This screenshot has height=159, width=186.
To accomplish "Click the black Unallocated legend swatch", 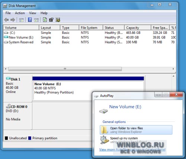I will tap(6, 138).
